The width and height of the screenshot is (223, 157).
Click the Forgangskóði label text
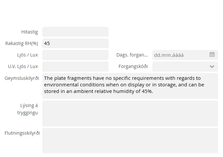pos(133,66)
